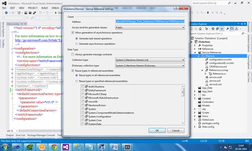Check Always generate message contracts
Viewport: 252px width, 151px height.
coord(73,54)
